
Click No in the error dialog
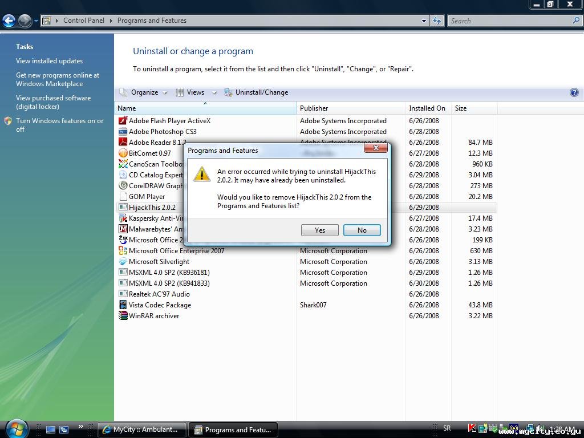click(x=362, y=230)
